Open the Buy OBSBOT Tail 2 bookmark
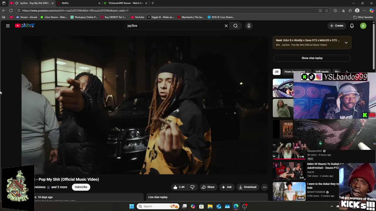Screen dimensions: 376x211 (x=113, y=17)
